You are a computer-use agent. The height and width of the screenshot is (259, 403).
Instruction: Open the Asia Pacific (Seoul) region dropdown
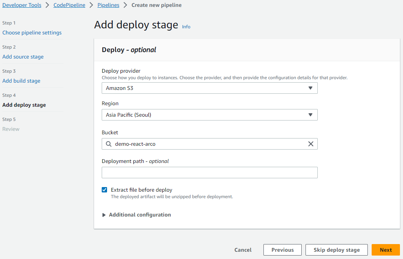coord(210,115)
